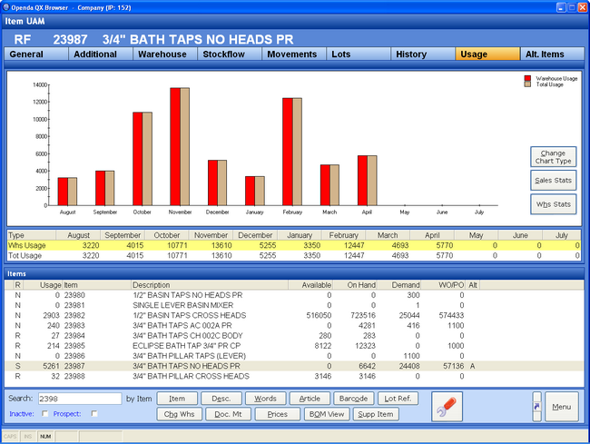Open the Movements tab
590x444 pixels.
294,54
